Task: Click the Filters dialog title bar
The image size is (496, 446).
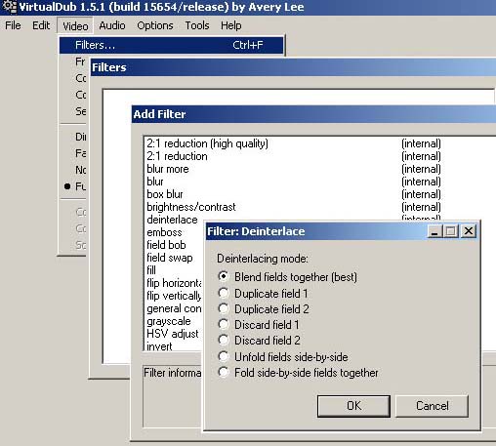Action: click(293, 67)
